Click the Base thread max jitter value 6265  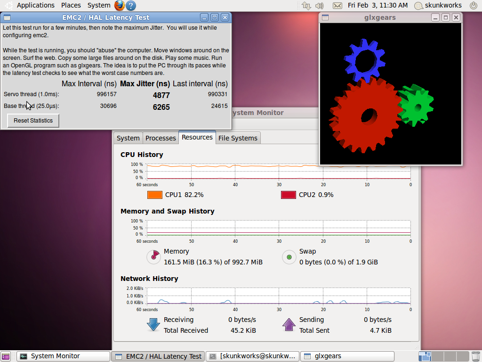161,107
